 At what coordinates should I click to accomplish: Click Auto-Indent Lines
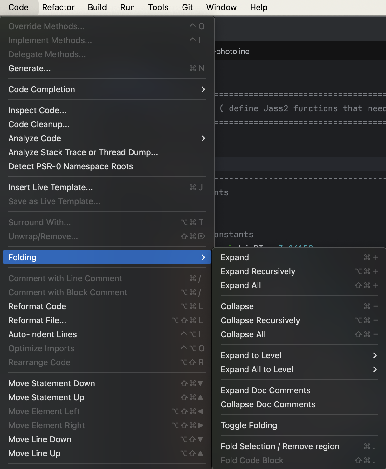click(43, 334)
